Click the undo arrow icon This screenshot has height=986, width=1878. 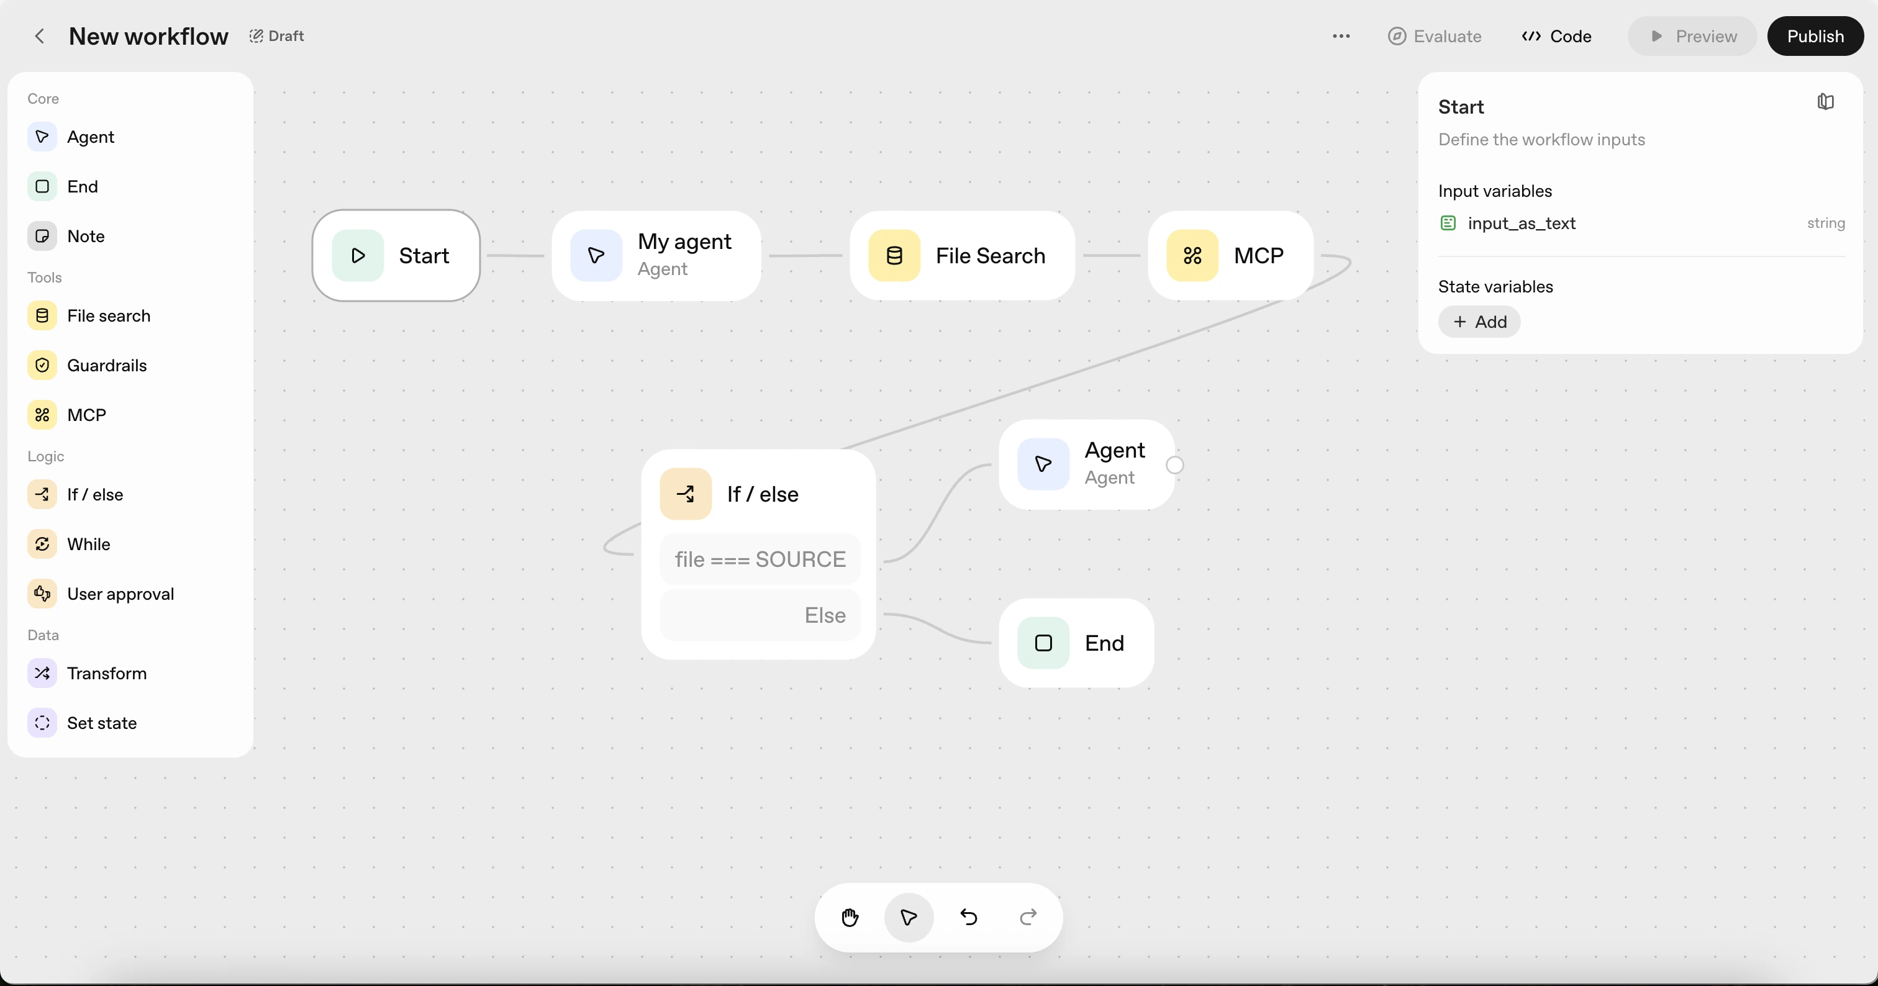point(968,918)
